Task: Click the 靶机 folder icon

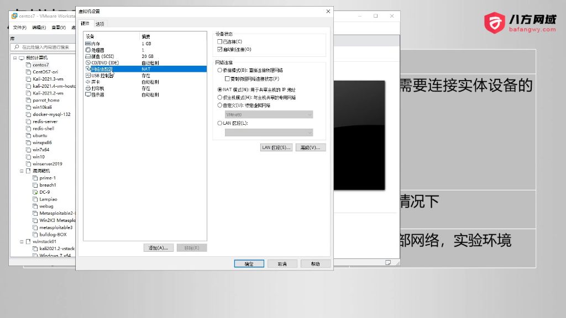Action: [x=28, y=171]
